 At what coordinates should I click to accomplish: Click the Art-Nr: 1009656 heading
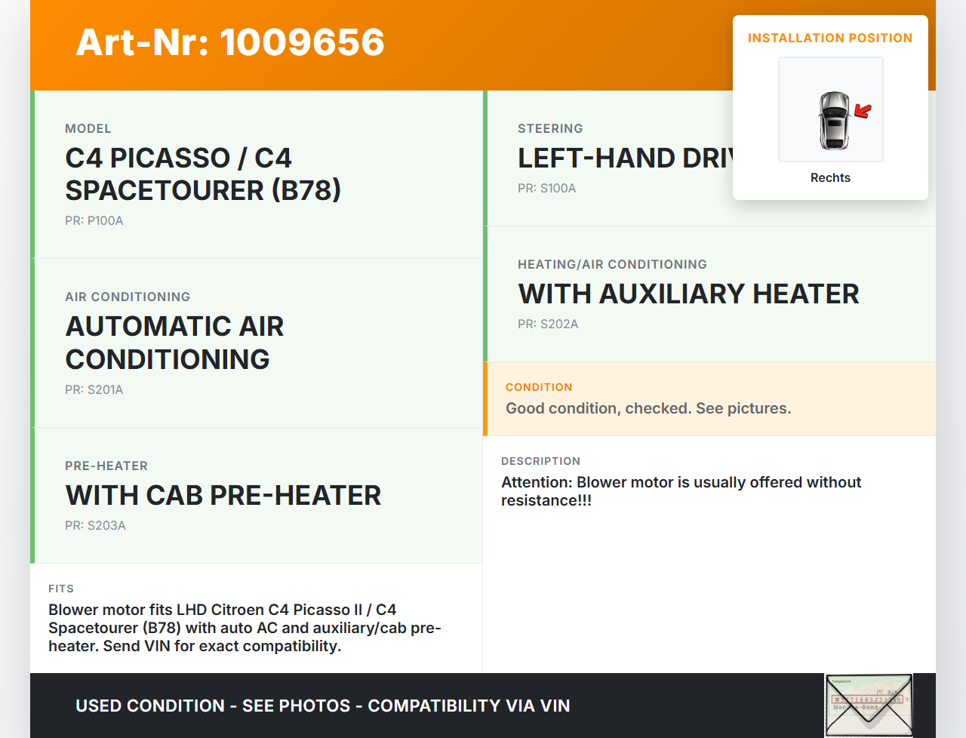pyautogui.click(x=230, y=42)
